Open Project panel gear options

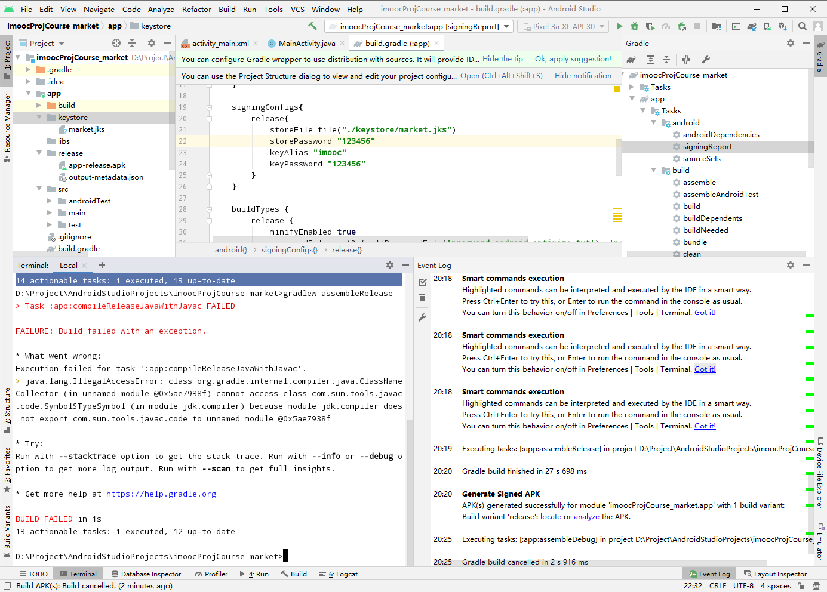(152, 43)
